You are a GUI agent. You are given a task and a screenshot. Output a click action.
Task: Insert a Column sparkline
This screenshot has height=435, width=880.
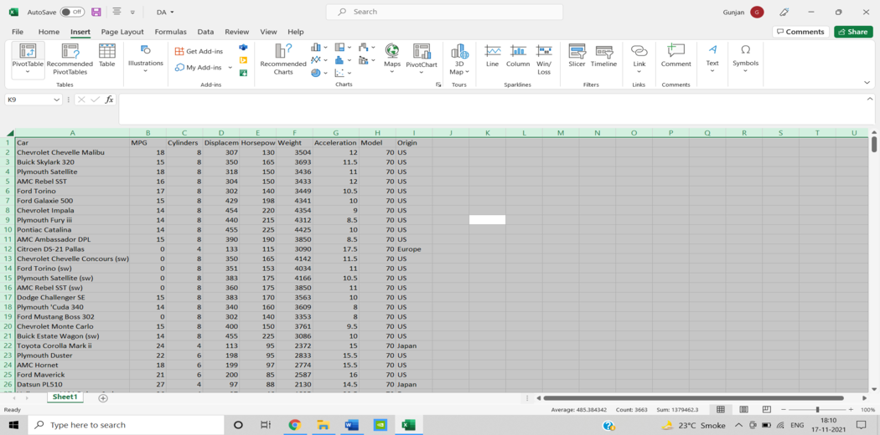pos(518,55)
